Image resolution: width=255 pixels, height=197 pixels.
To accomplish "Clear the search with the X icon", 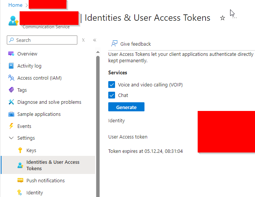I will pos(83,40).
